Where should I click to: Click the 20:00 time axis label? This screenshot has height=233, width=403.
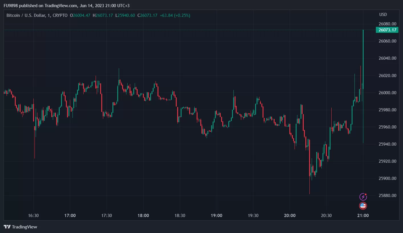coord(290,216)
